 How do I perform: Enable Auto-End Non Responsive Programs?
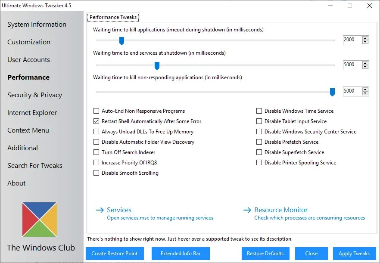pyautogui.click(x=96, y=111)
